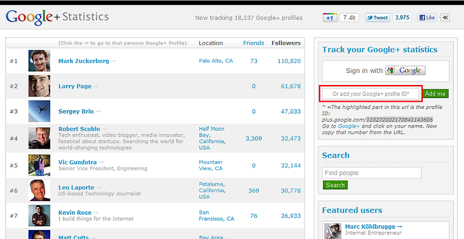Open Kevin Rose's statistics page
The height and width of the screenshot is (239, 464).
75,213
